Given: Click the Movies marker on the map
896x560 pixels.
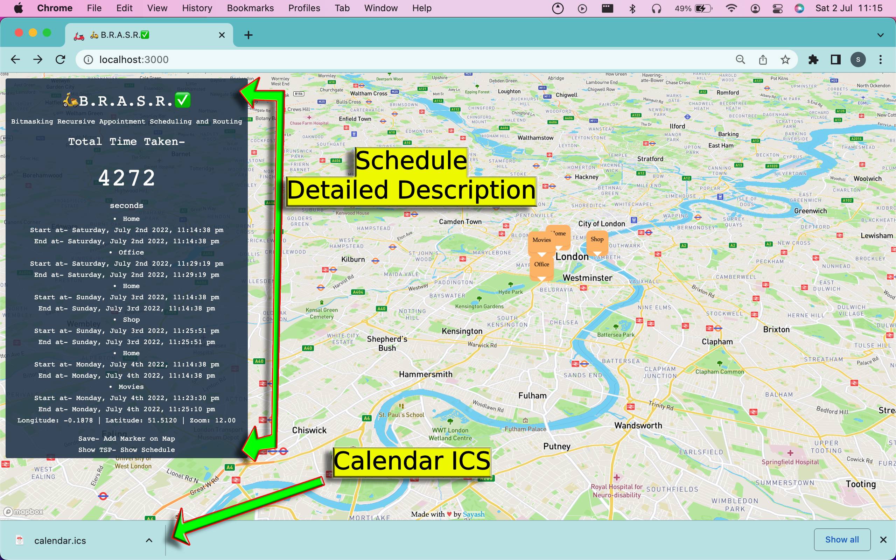Looking at the screenshot, I should click(541, 240).
